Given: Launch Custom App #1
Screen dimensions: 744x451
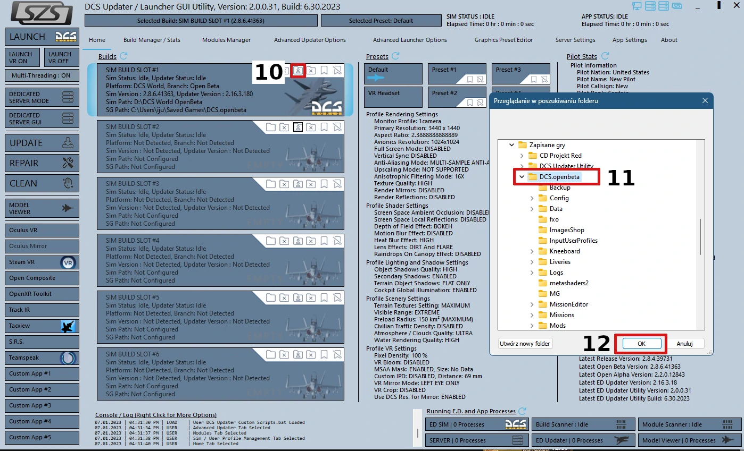Looking at the screenshot, I should [42, 374].
